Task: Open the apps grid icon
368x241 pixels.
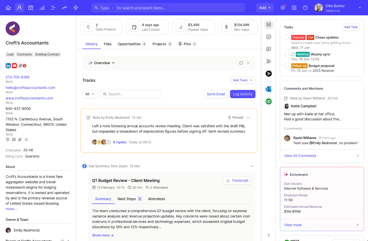Action: click(294, 8)
